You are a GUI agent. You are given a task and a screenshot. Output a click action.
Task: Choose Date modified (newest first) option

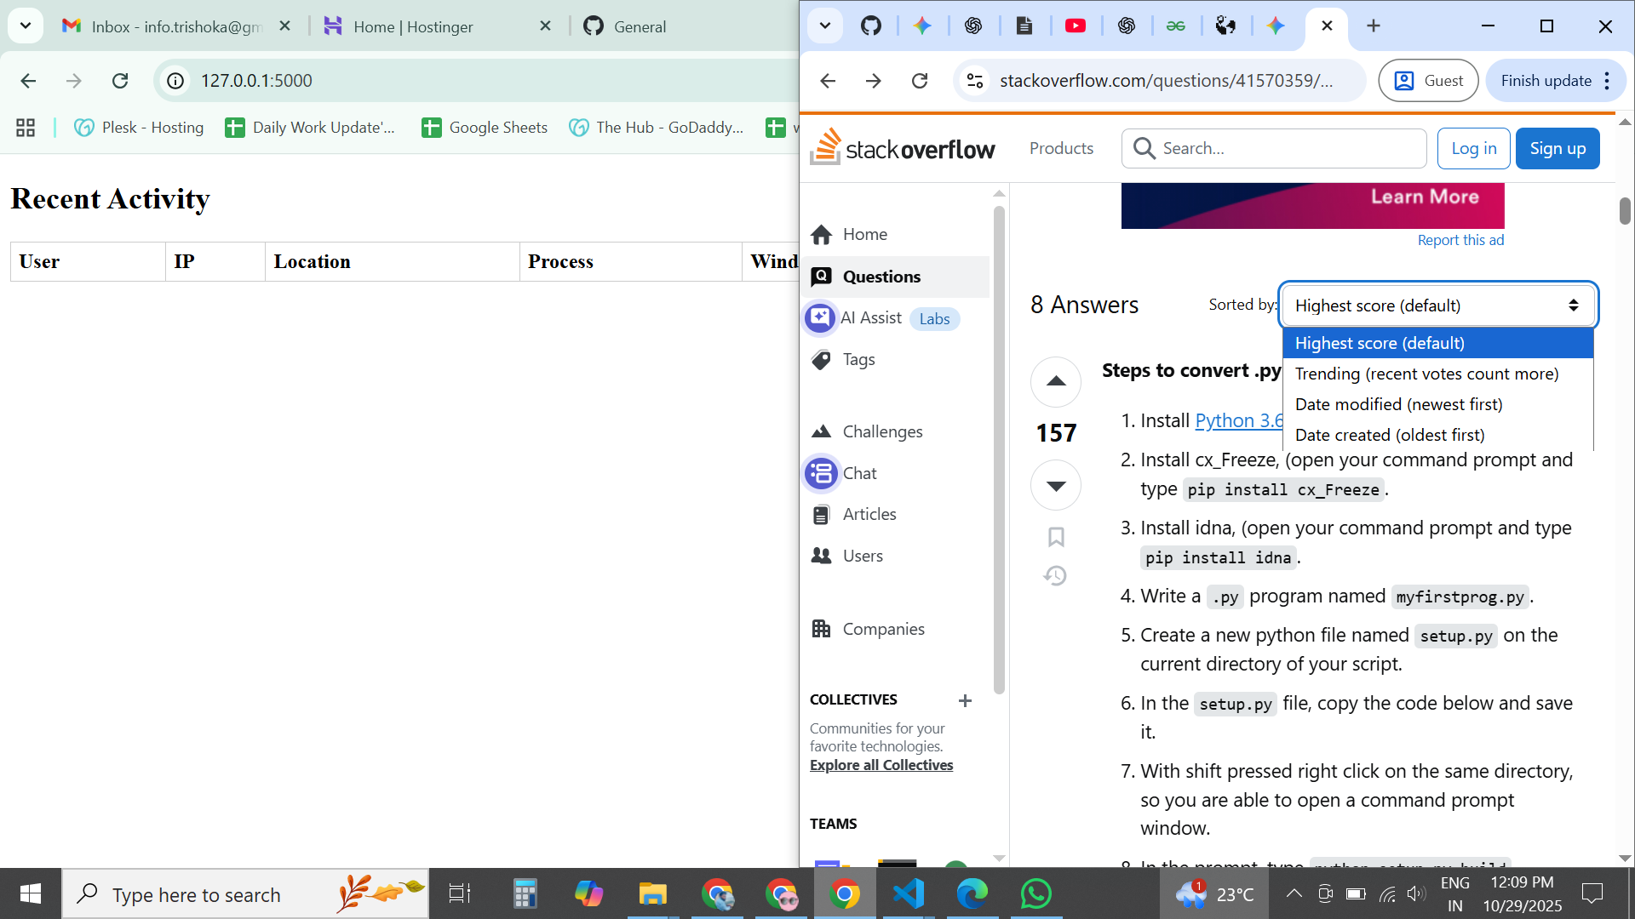(1398, 404)
